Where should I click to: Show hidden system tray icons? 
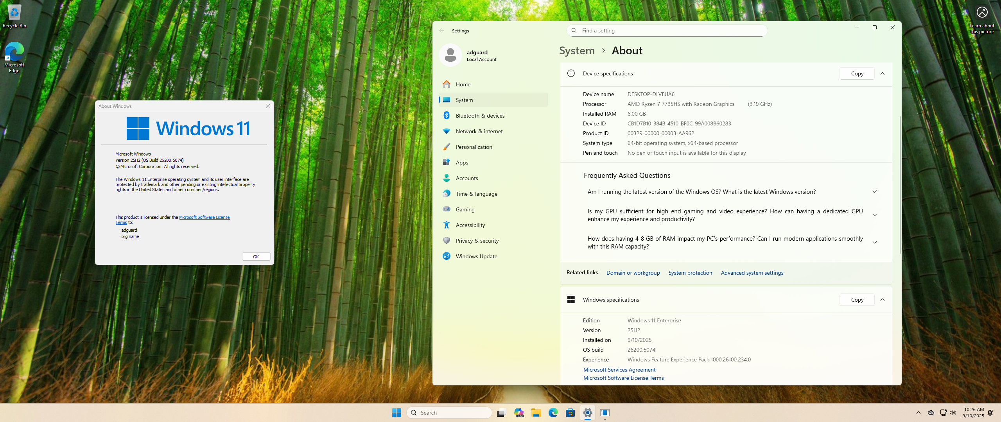coord(918,413)
